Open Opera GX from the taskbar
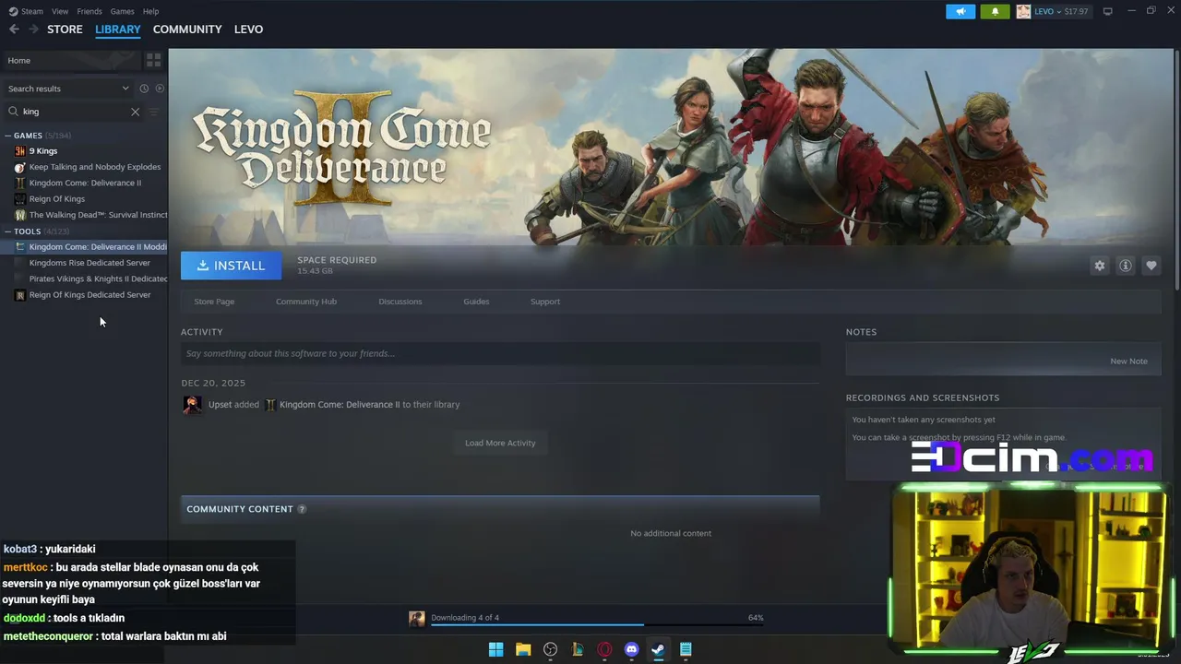 [x=605, y=649]
